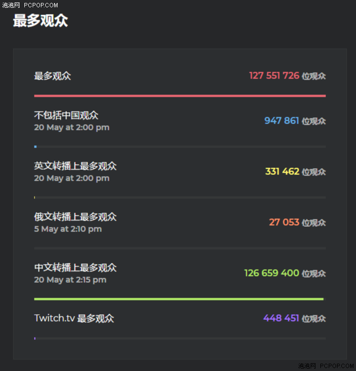The width and height of the screenshot is (356, 371).
Task: Select the 英文转播上最多观众 label
Action: click(75, 166)
